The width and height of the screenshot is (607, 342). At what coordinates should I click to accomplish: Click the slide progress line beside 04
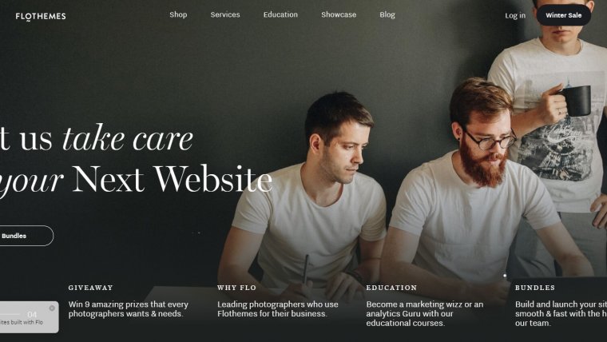tap(10, 314)
